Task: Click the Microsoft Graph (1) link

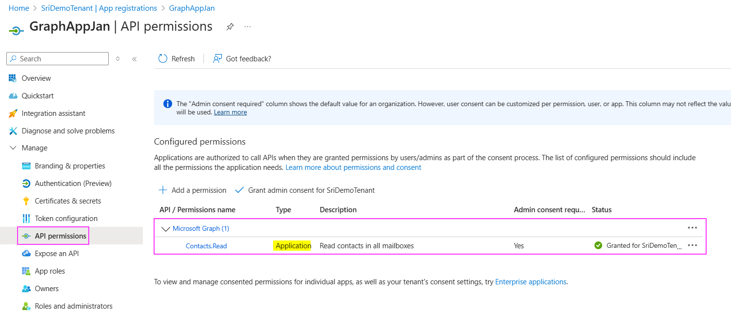Action: 201,228
